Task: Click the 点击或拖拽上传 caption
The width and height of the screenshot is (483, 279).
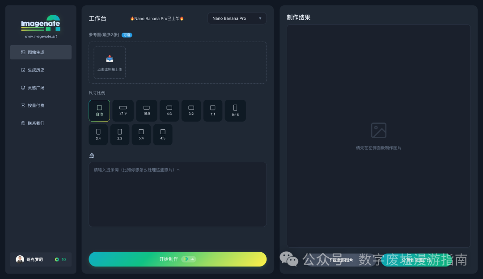Action: 110,70
